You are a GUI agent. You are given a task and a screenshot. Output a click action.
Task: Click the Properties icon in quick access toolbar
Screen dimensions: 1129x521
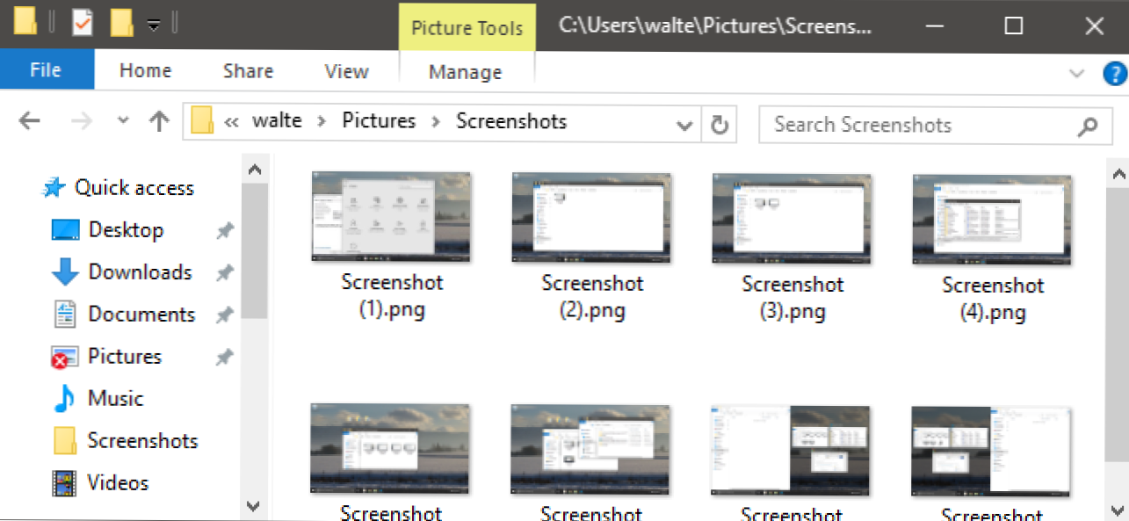(82, 24)
